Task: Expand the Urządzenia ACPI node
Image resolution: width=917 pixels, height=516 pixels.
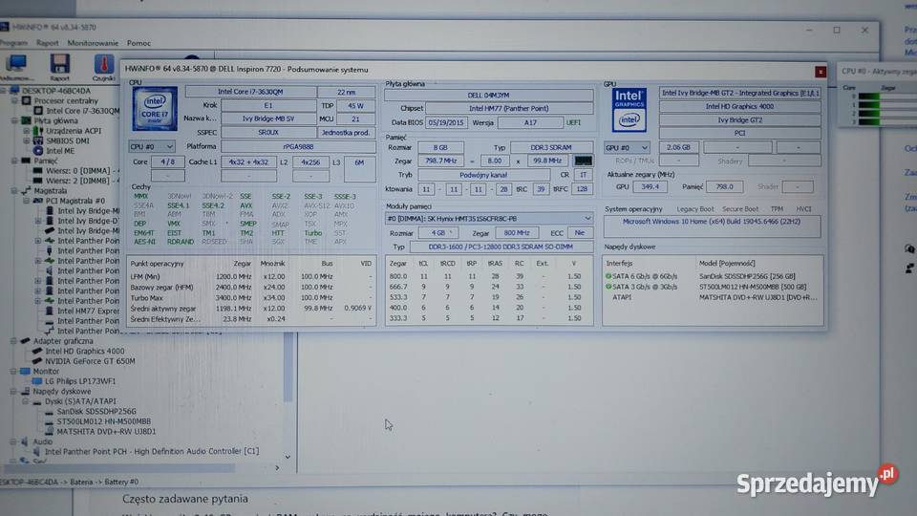Action: [x=27, y=131]
